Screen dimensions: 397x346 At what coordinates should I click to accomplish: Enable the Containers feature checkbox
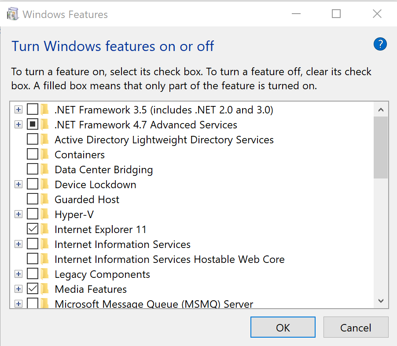33,154
